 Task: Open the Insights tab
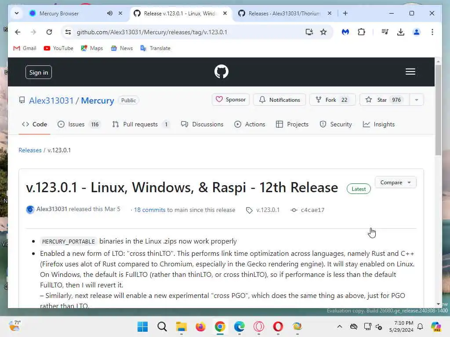(x=379, y=124)
